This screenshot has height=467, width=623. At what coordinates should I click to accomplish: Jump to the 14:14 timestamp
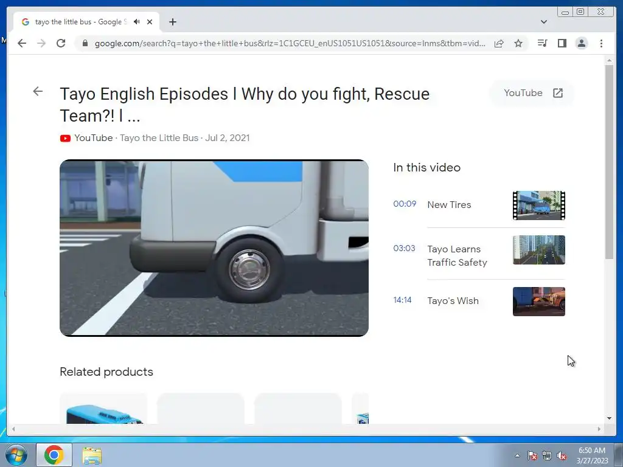click(402, 300)
